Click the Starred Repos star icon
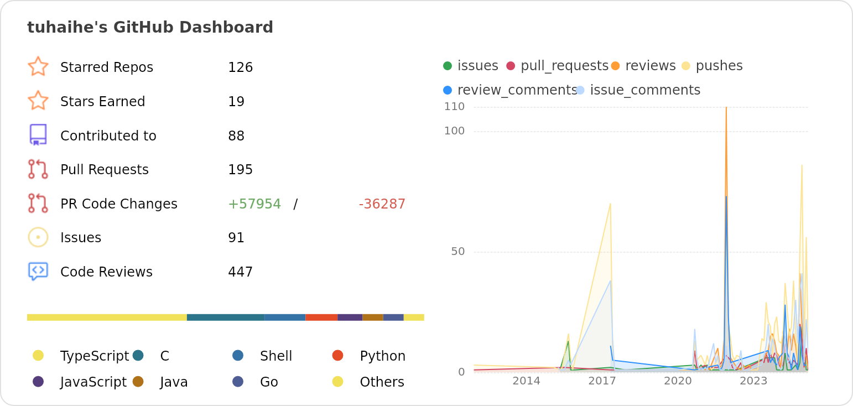Viewport: 853px width, 406px height. pos(38,66)
